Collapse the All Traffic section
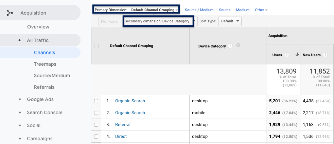This screenshot has width=334, height=144. coord(20,40)
